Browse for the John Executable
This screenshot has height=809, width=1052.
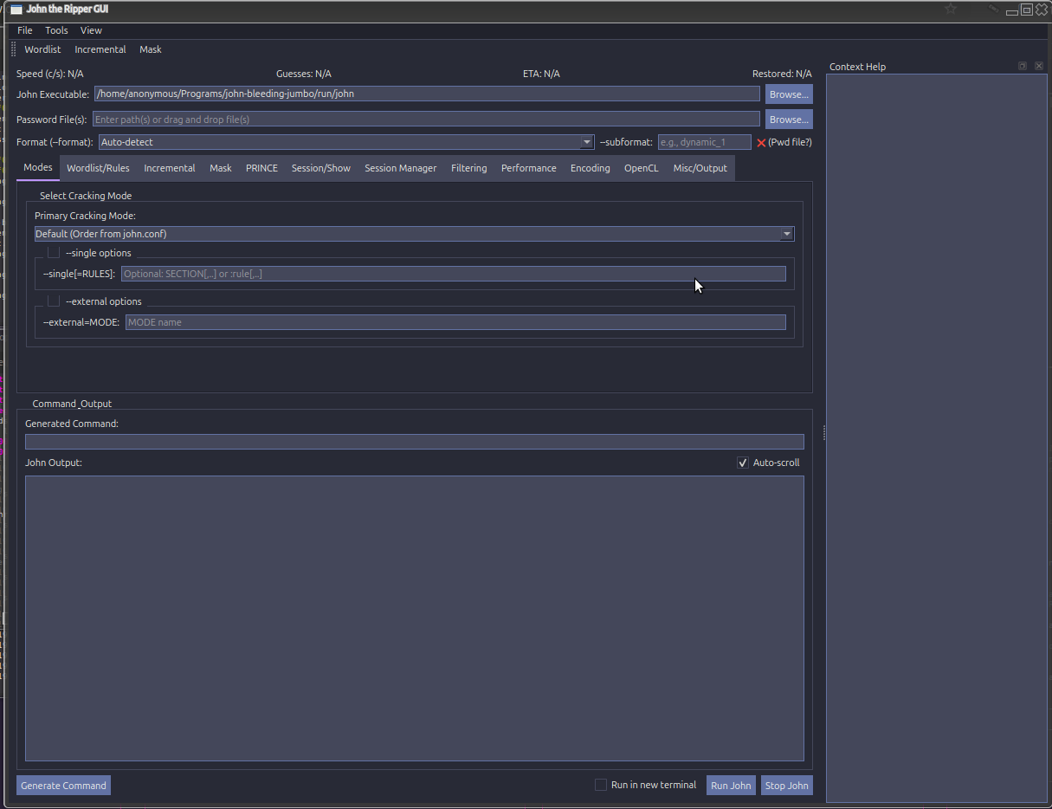pyautogui.click(x=789, y=94)
